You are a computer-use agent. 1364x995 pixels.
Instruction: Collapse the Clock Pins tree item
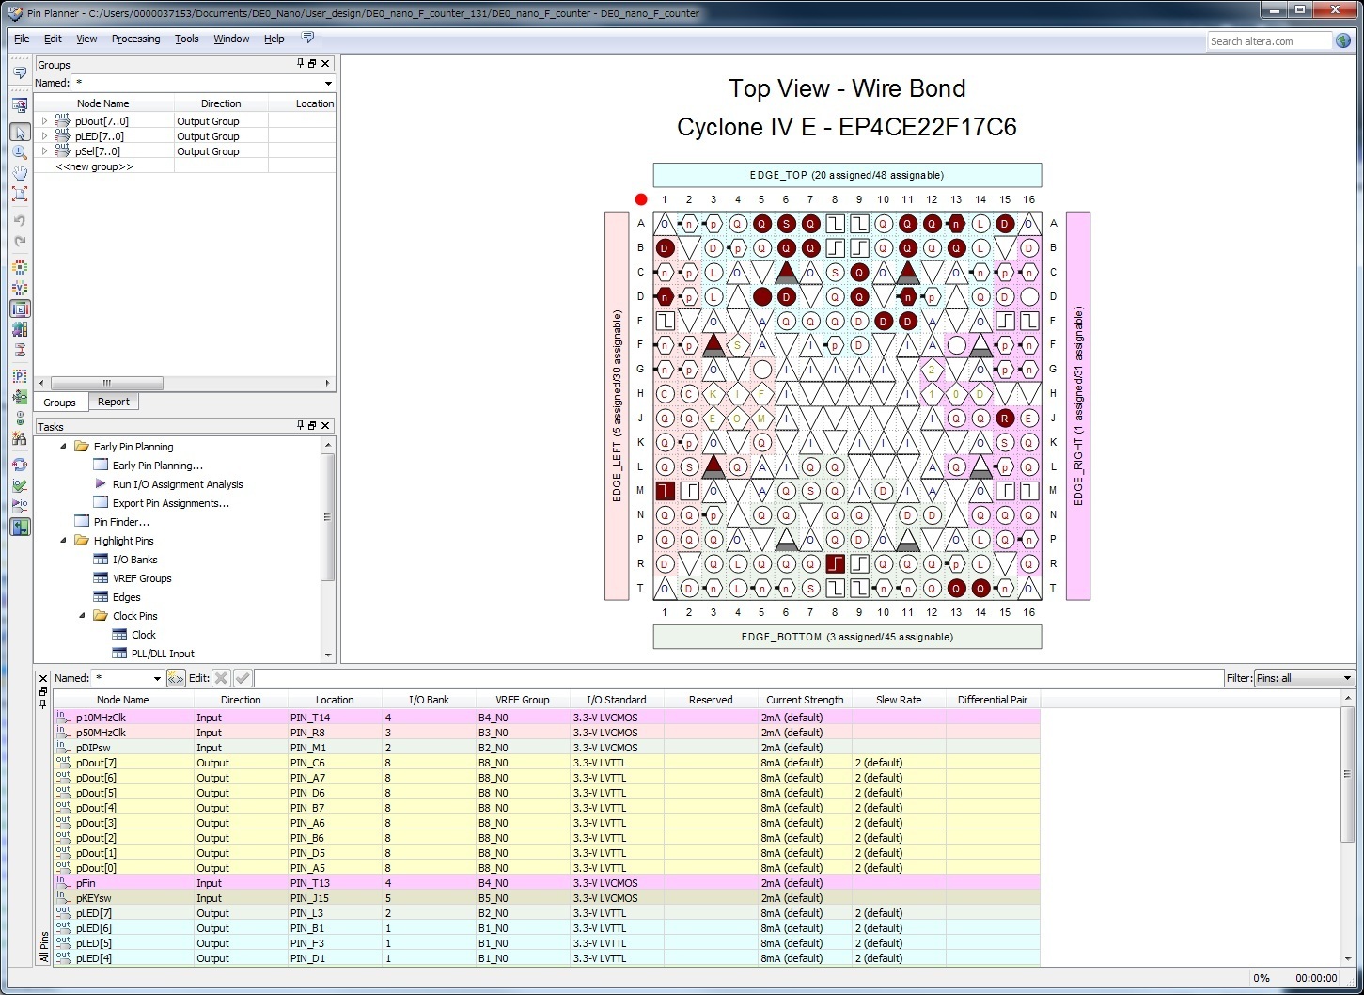[83, 615]
